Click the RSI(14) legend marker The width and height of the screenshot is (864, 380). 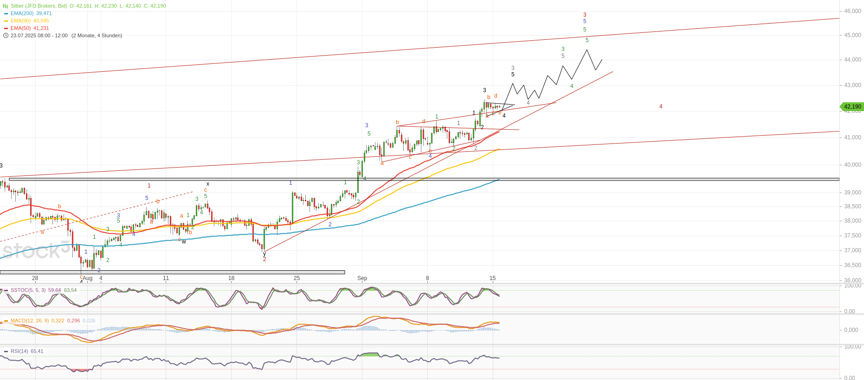click(6, 351)
